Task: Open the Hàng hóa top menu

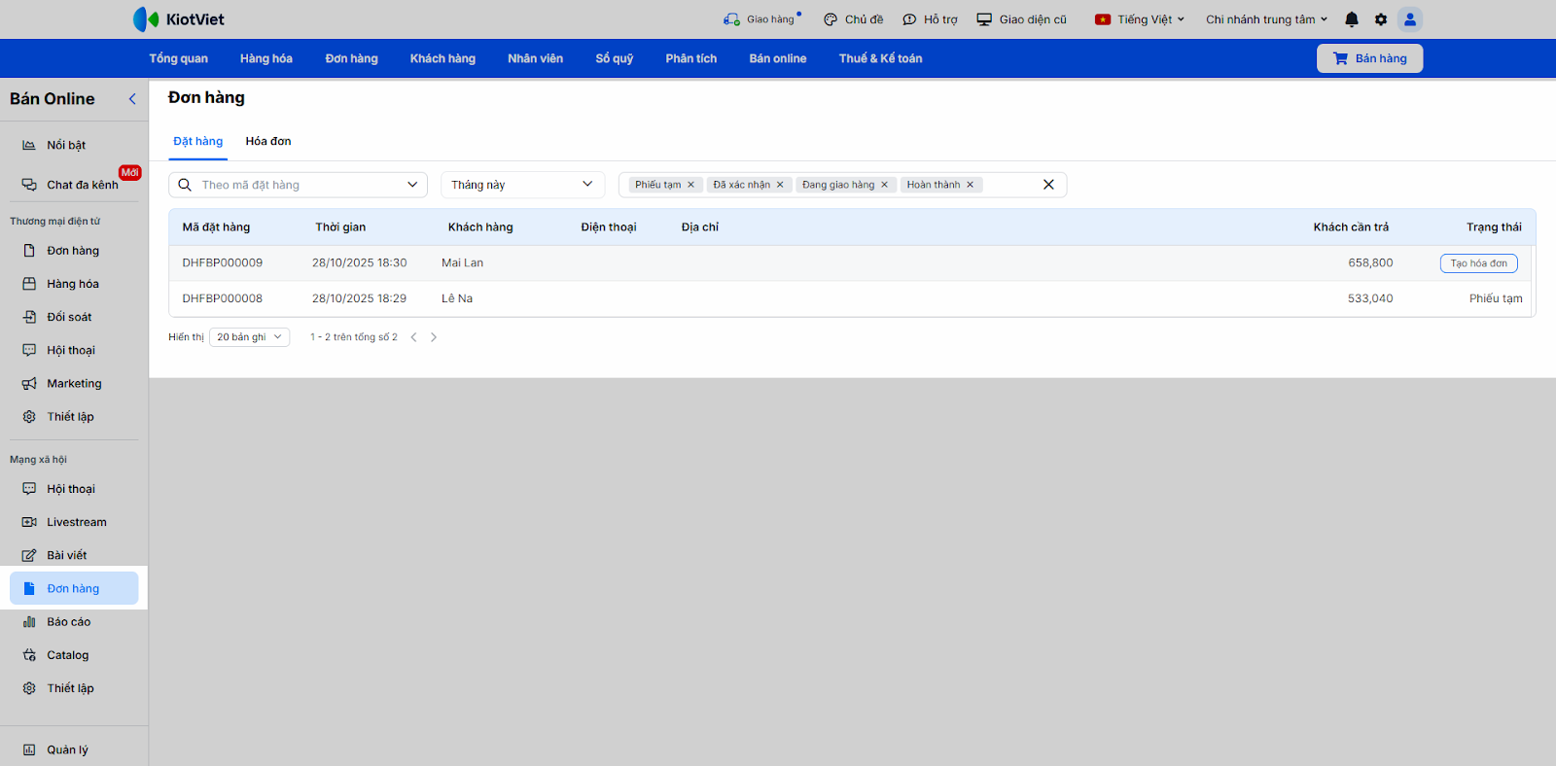Action: (x=266, y=58)
